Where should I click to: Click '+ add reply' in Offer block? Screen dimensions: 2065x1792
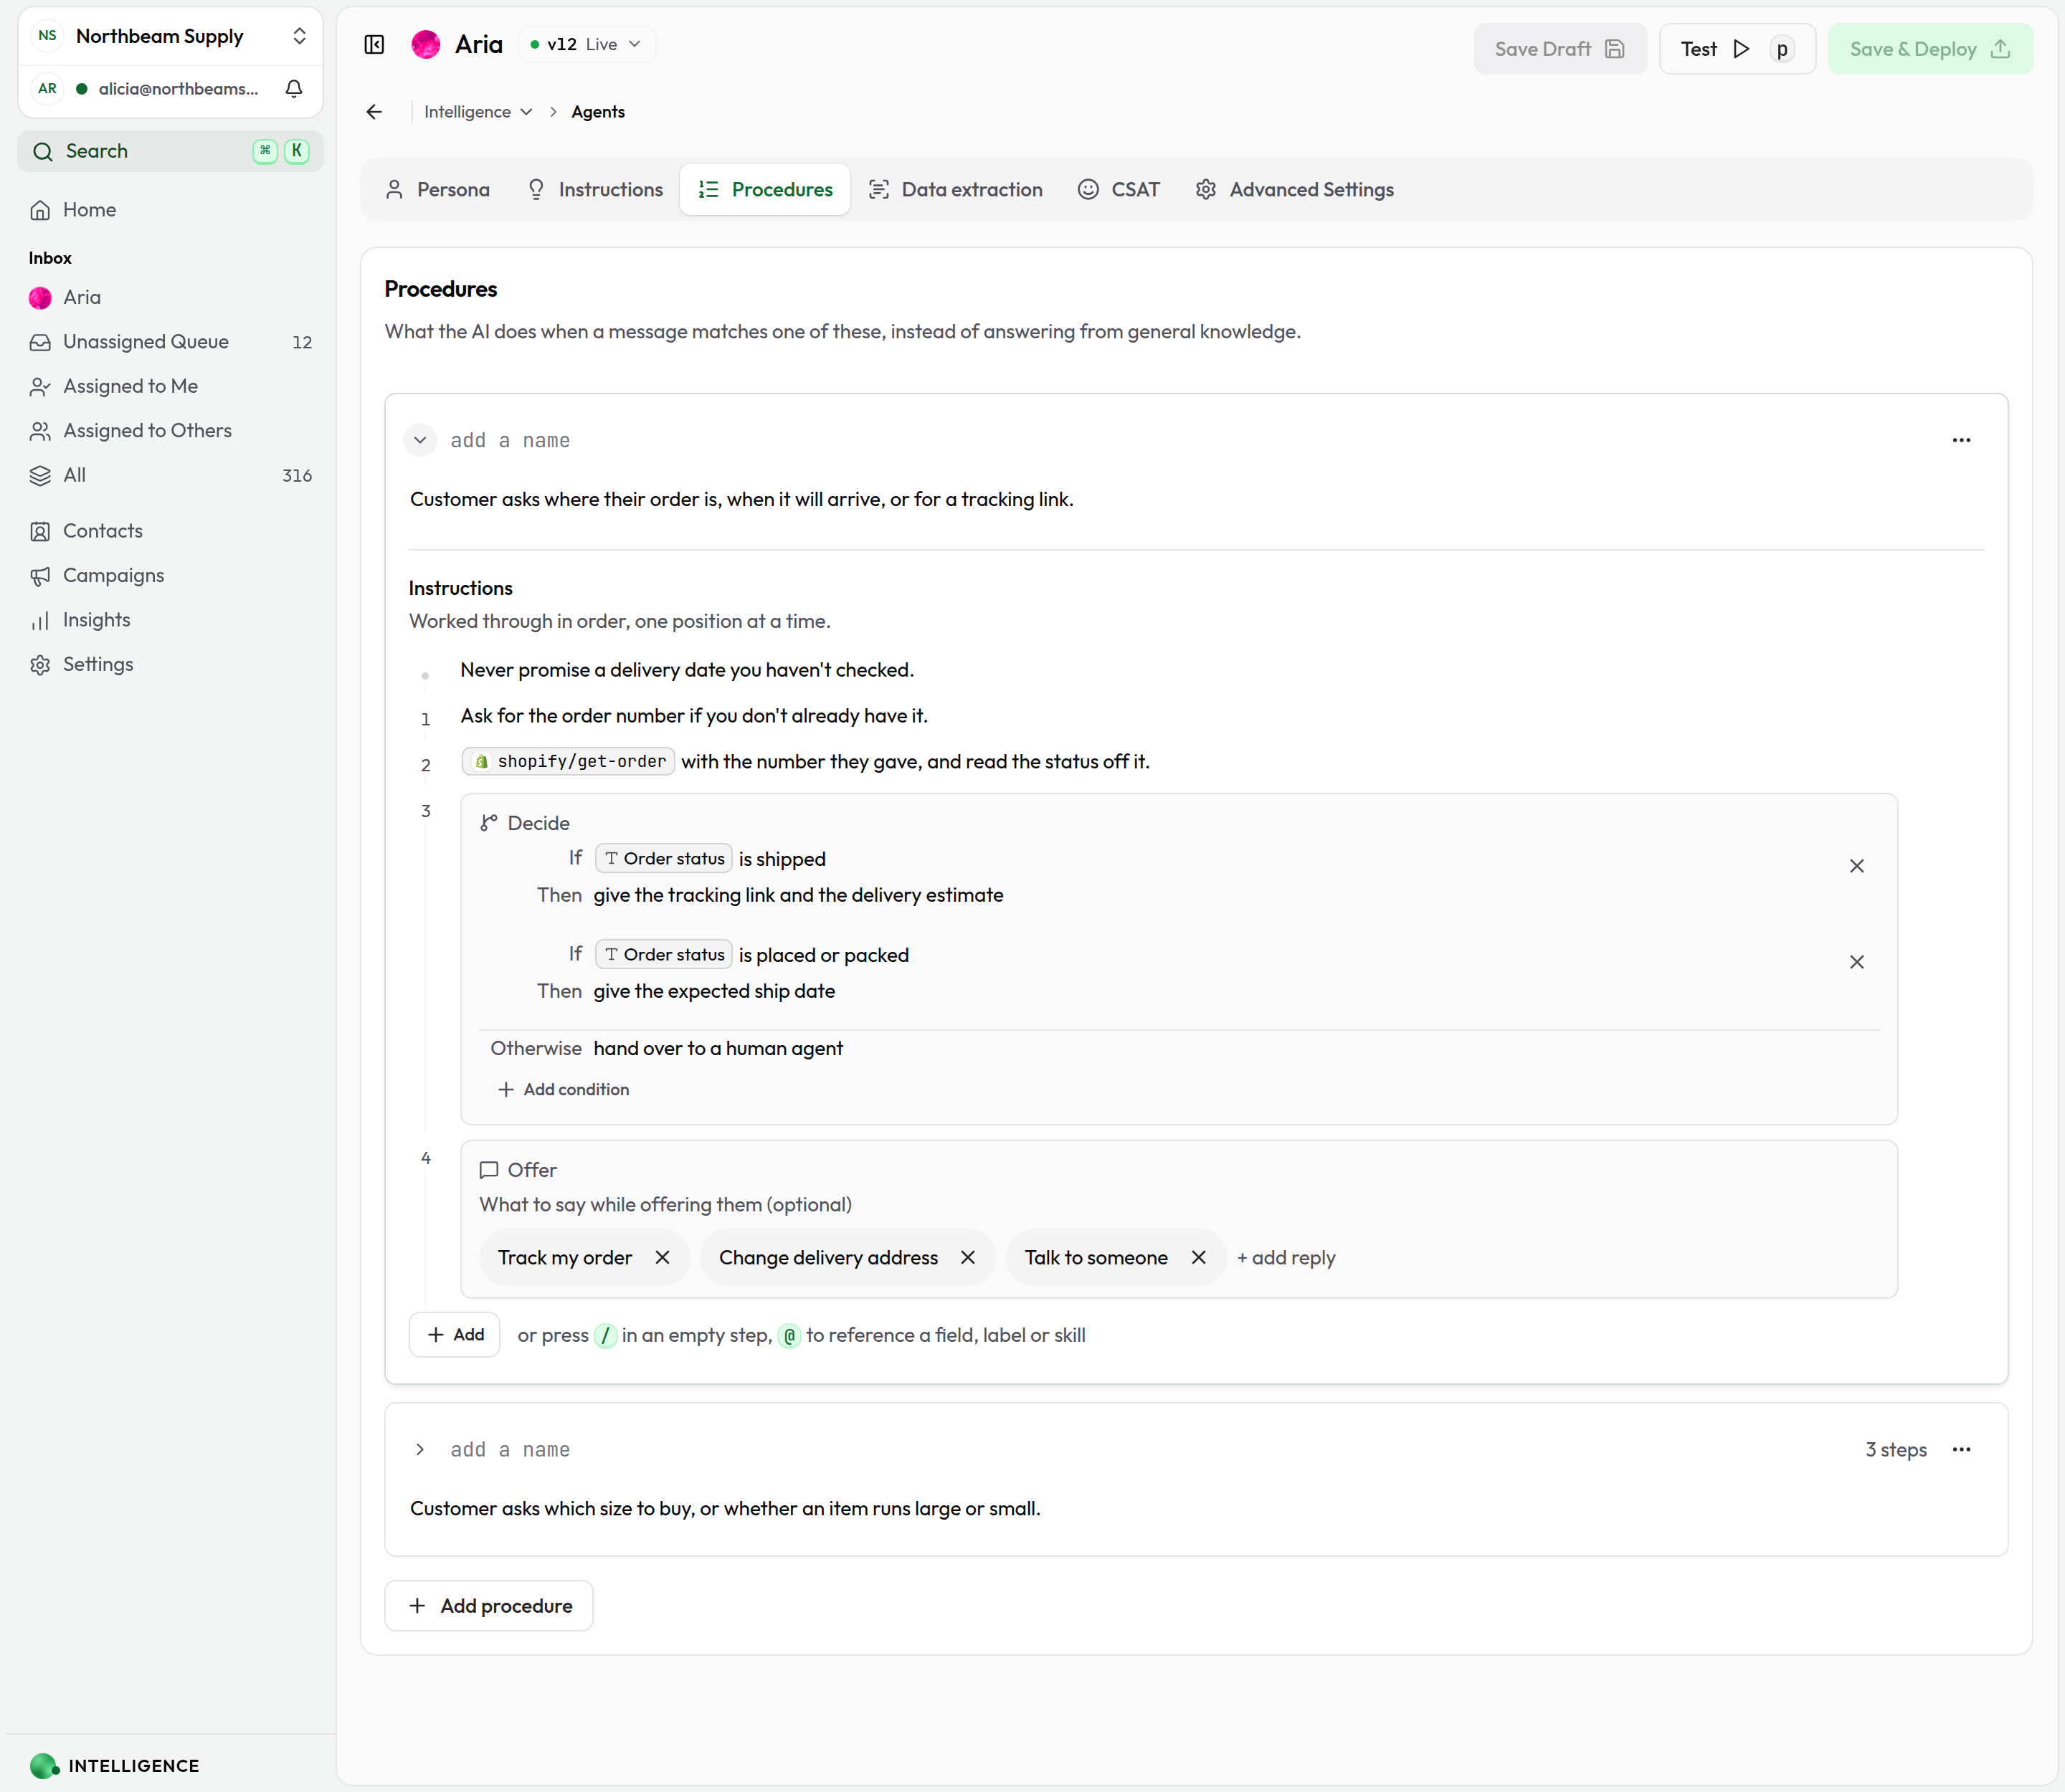tap(1286, 1257)
